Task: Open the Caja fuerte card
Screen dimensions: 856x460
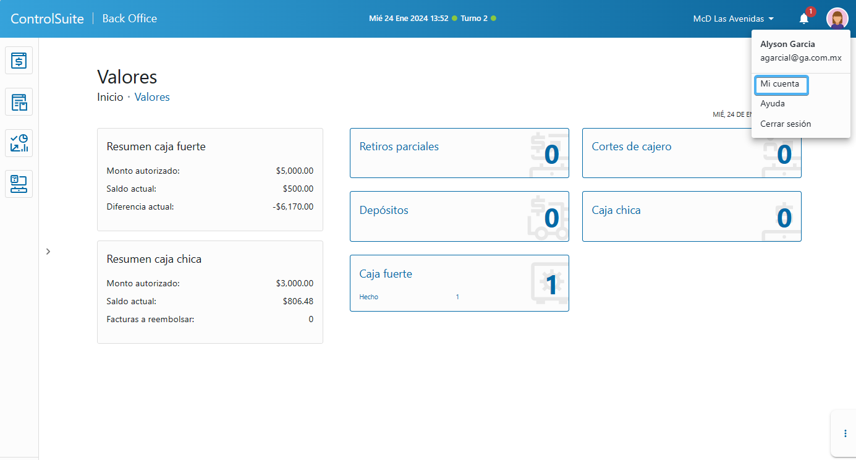Action: tap(459, 283)
